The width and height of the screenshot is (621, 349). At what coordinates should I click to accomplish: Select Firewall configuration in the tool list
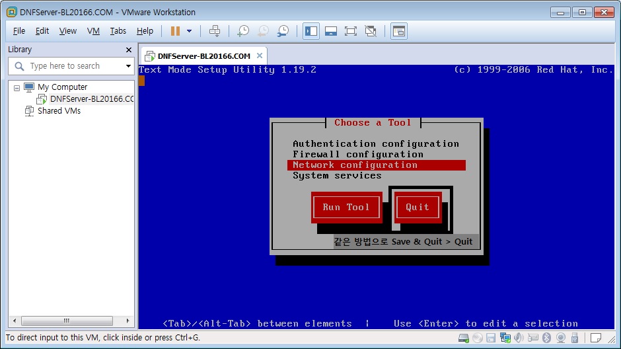click(x=357, y=154)
